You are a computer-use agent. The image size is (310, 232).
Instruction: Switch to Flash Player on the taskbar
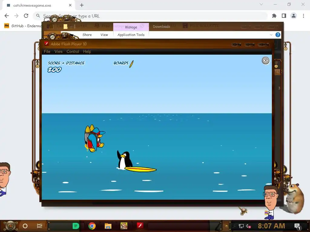(x=140, y=226)
